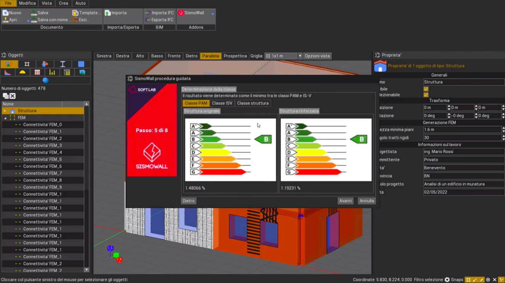Collapse the FEM tree node
505x283 pixels.
tap(5, 118)
